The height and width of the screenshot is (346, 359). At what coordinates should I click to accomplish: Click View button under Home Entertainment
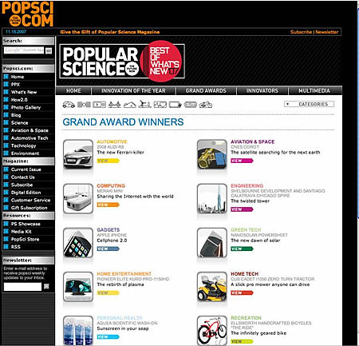point(108,293)
